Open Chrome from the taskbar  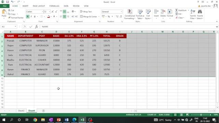click(35, 120)
